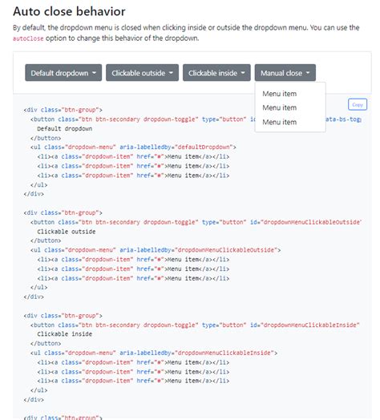Image resolution: width=380 pixels, height=420 pixels.
Task: Open the Default dropdown button
Action: pyautogui.click(x=63, y=73)
